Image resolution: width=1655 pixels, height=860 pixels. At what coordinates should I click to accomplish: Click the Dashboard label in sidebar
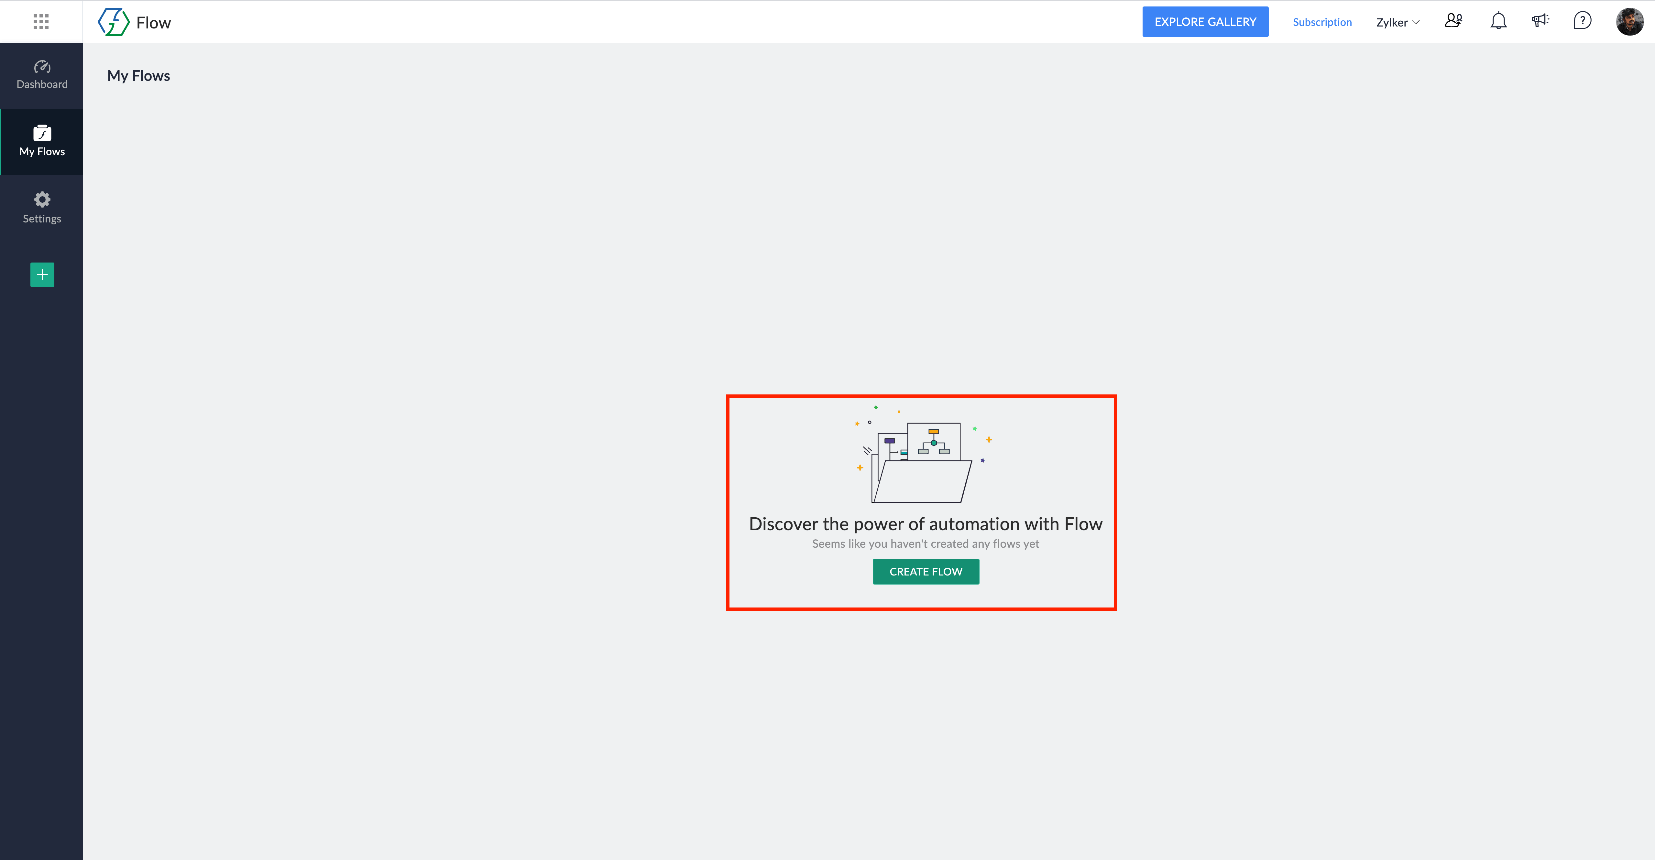[42, 84]
